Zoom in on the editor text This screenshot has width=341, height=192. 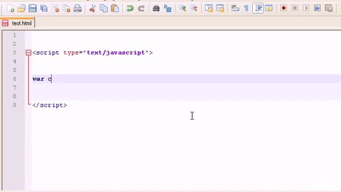point(182,9)
